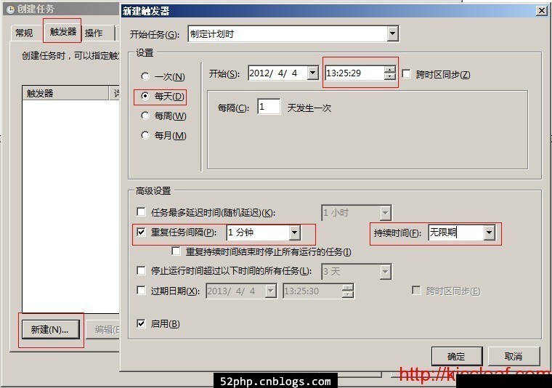Open the start date picker dropdown
552x388 pixels.
[312, 73]
